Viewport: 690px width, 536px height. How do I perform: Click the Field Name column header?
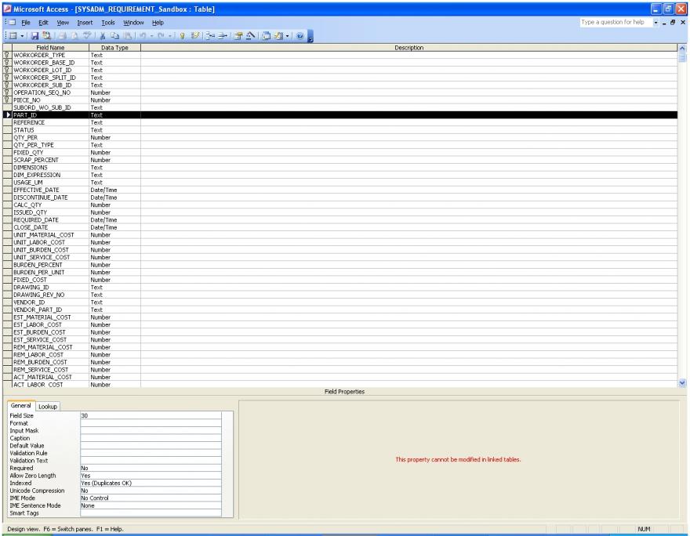[50, 48]
